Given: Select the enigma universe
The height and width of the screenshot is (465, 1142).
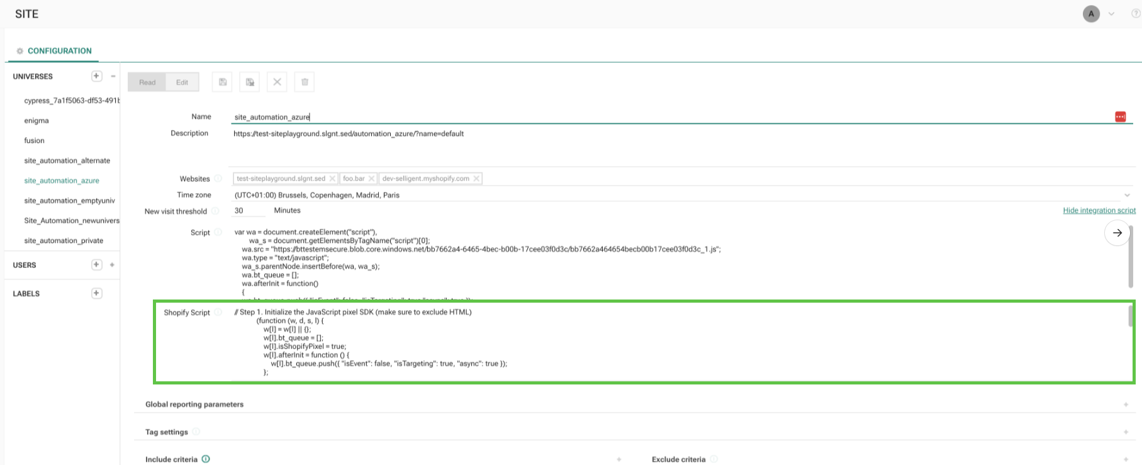Looking at the screenshot, I should pos(36,121).
